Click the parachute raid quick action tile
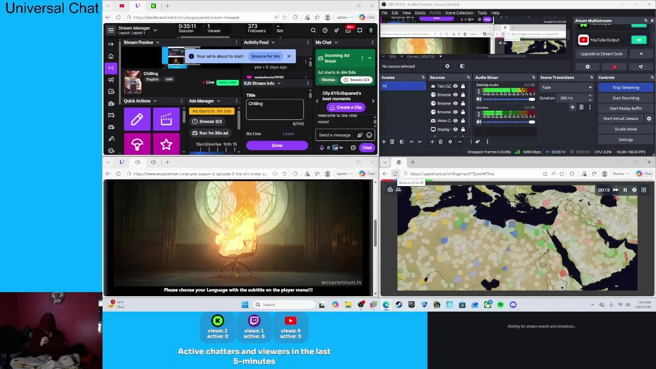The height and width of the screenshot is (369, 656). tap(137, 145)
